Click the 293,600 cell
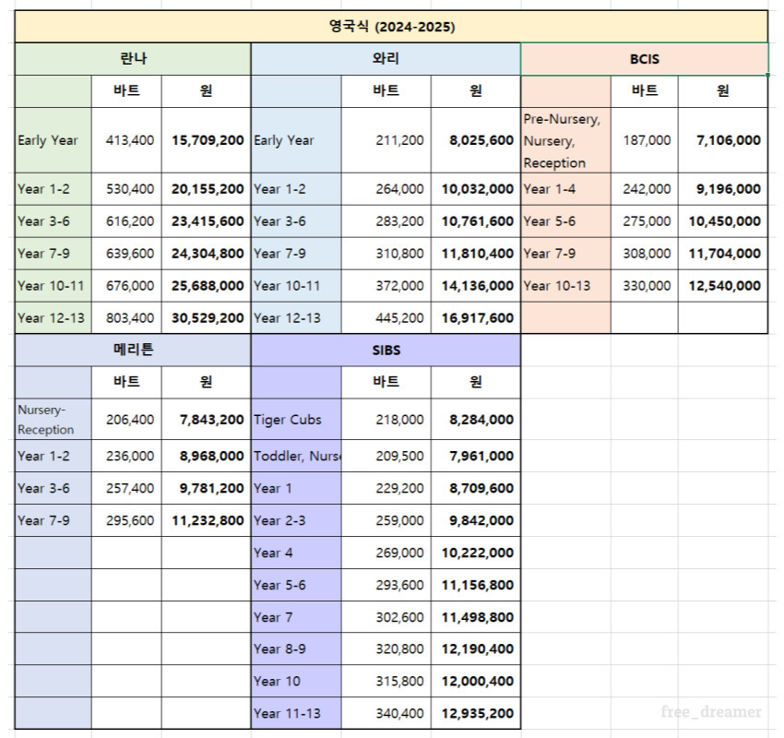Screen dimensions: 784x738 386,585
